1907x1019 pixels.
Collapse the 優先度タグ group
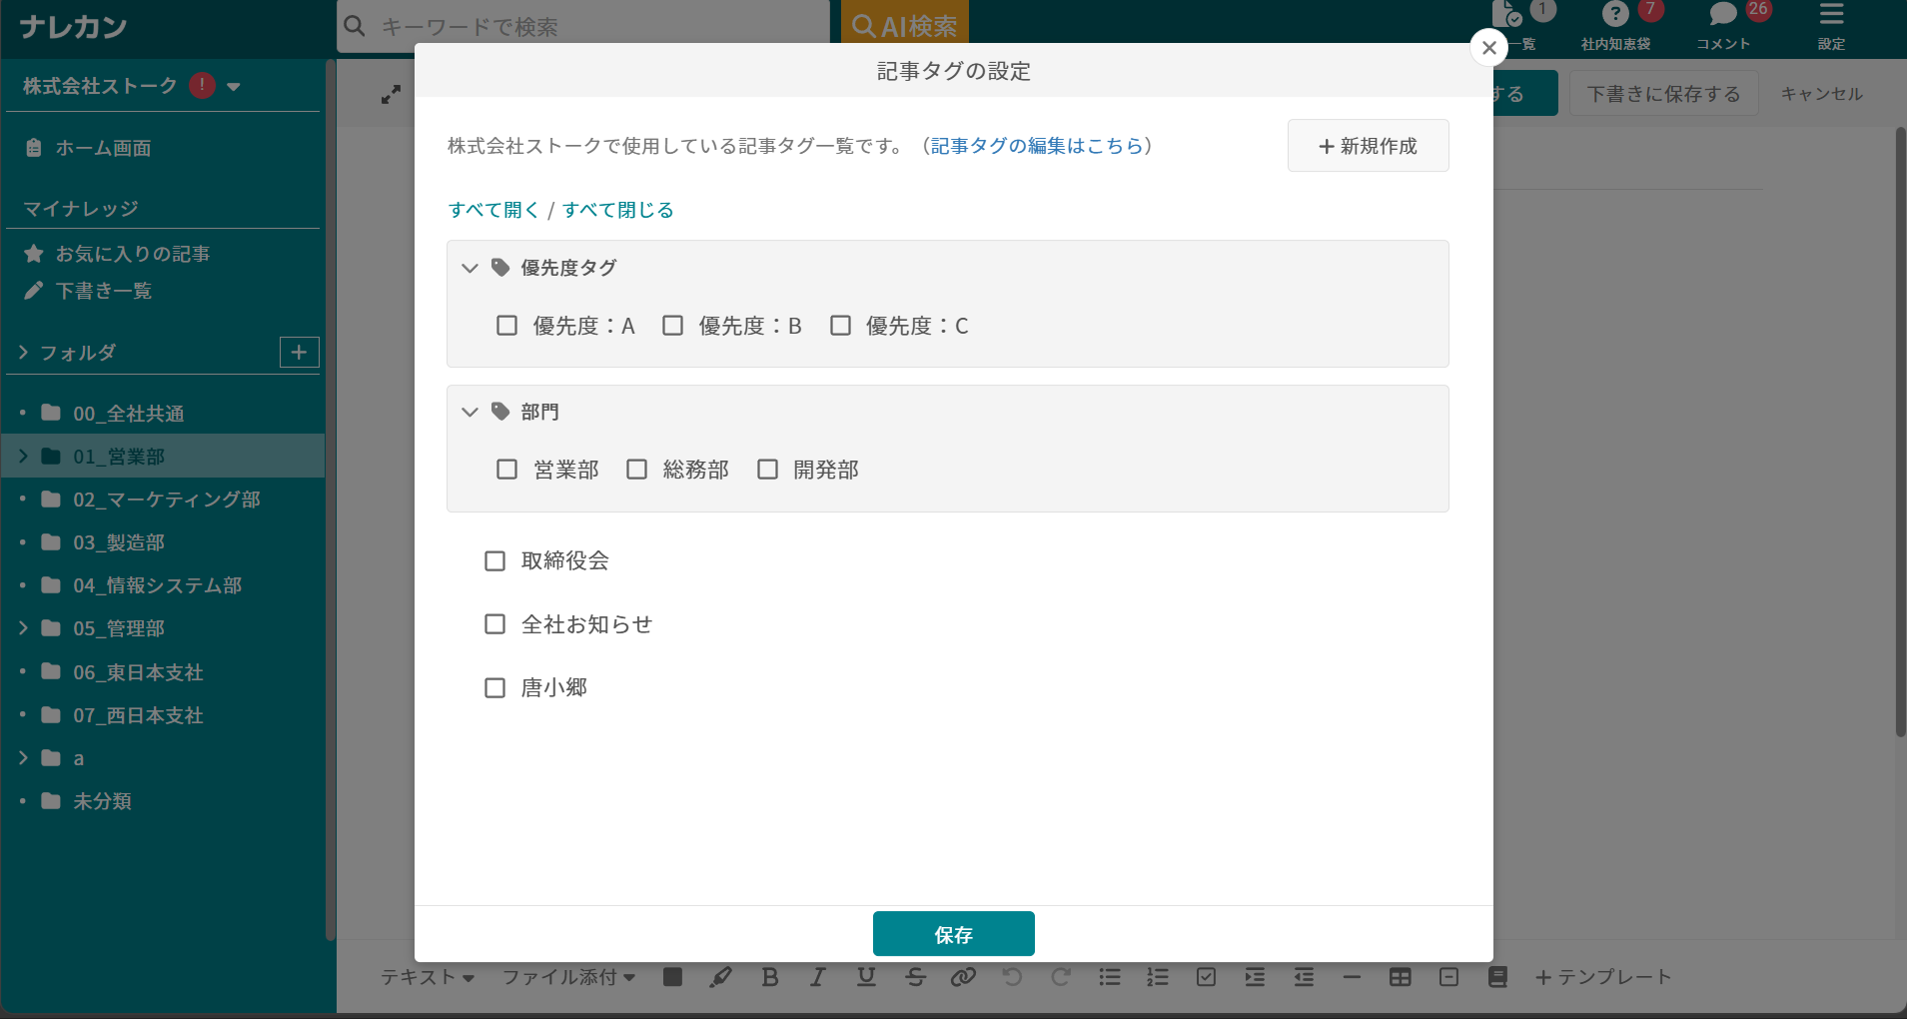point(470,268)
